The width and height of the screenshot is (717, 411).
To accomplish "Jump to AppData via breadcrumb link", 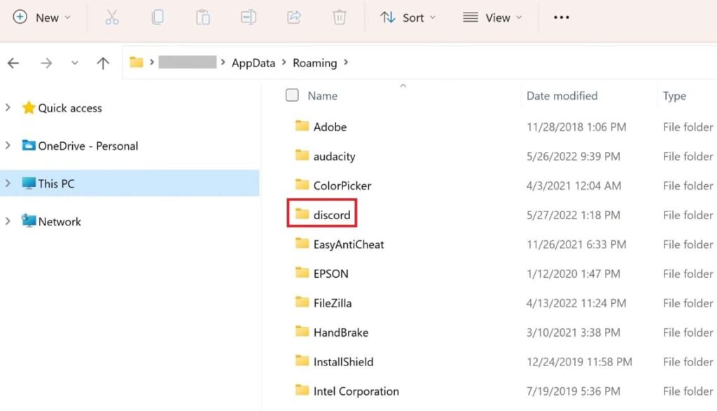I will coord(253,62).
